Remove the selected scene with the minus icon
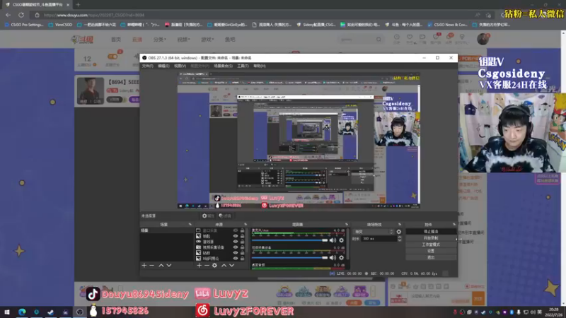This screenshot has height=318, width=566. (152, 266)
